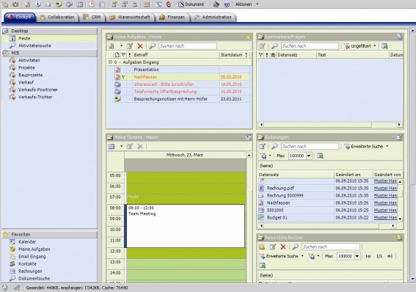Open calendar view dropdown arrow in Meine Termine
Viewport: 416px width, 292px height.
tap(121, 147)
